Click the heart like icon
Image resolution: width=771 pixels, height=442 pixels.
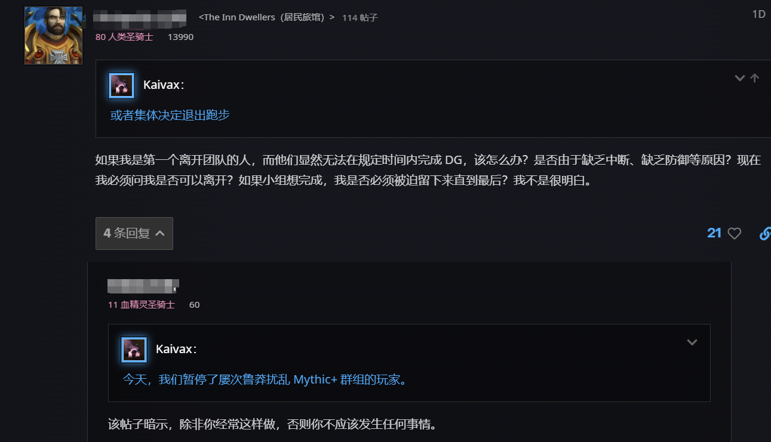pyautogui.click(x=735, y=234)
